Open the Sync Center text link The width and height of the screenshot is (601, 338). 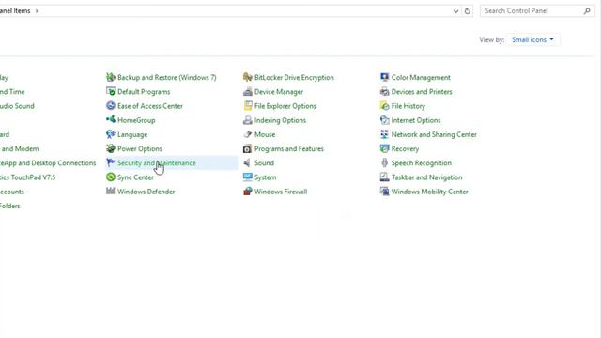point(135,177)
